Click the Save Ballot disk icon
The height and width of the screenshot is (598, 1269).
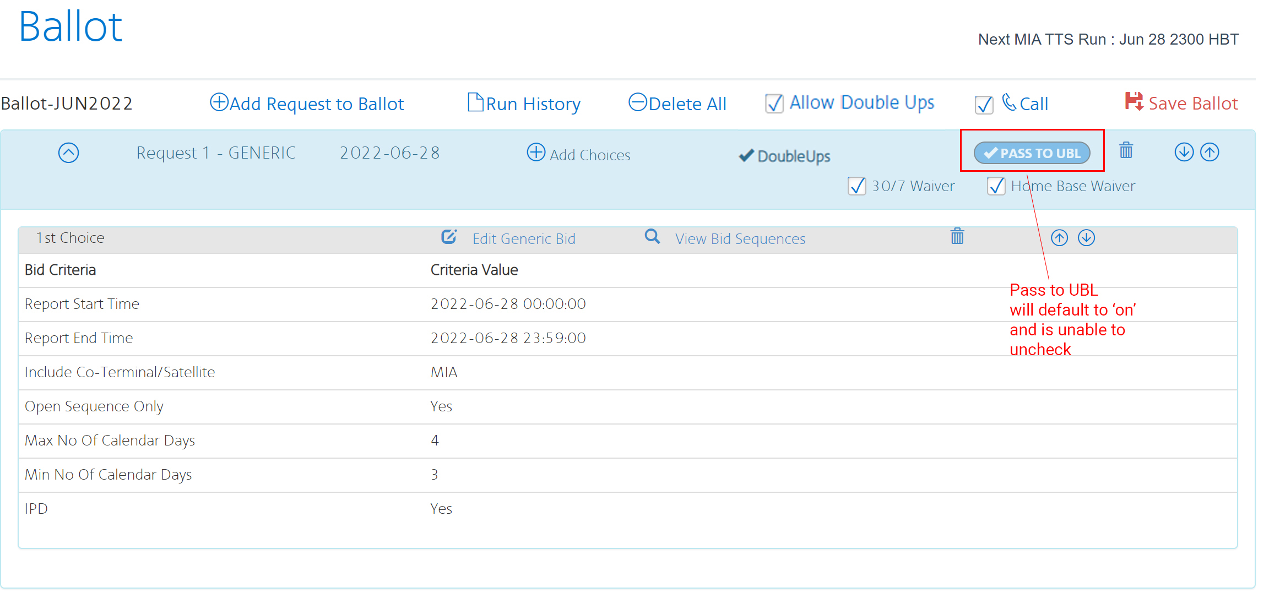pyautogui.click(x=1134, y=101)
